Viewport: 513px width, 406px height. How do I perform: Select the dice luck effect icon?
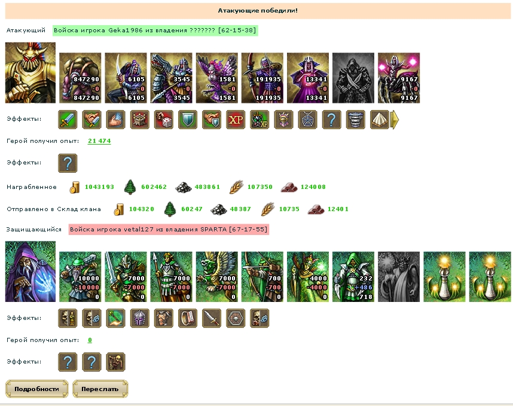pyautogui.click(x=164, y=120)
